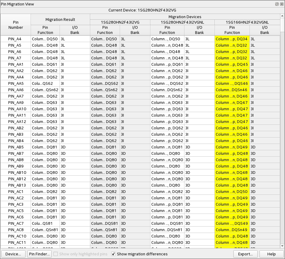The height and width of the screenshot is (259, 285).
Task: Select the PIN_AA6 pin number cell
Action: (x=15, y=90)
